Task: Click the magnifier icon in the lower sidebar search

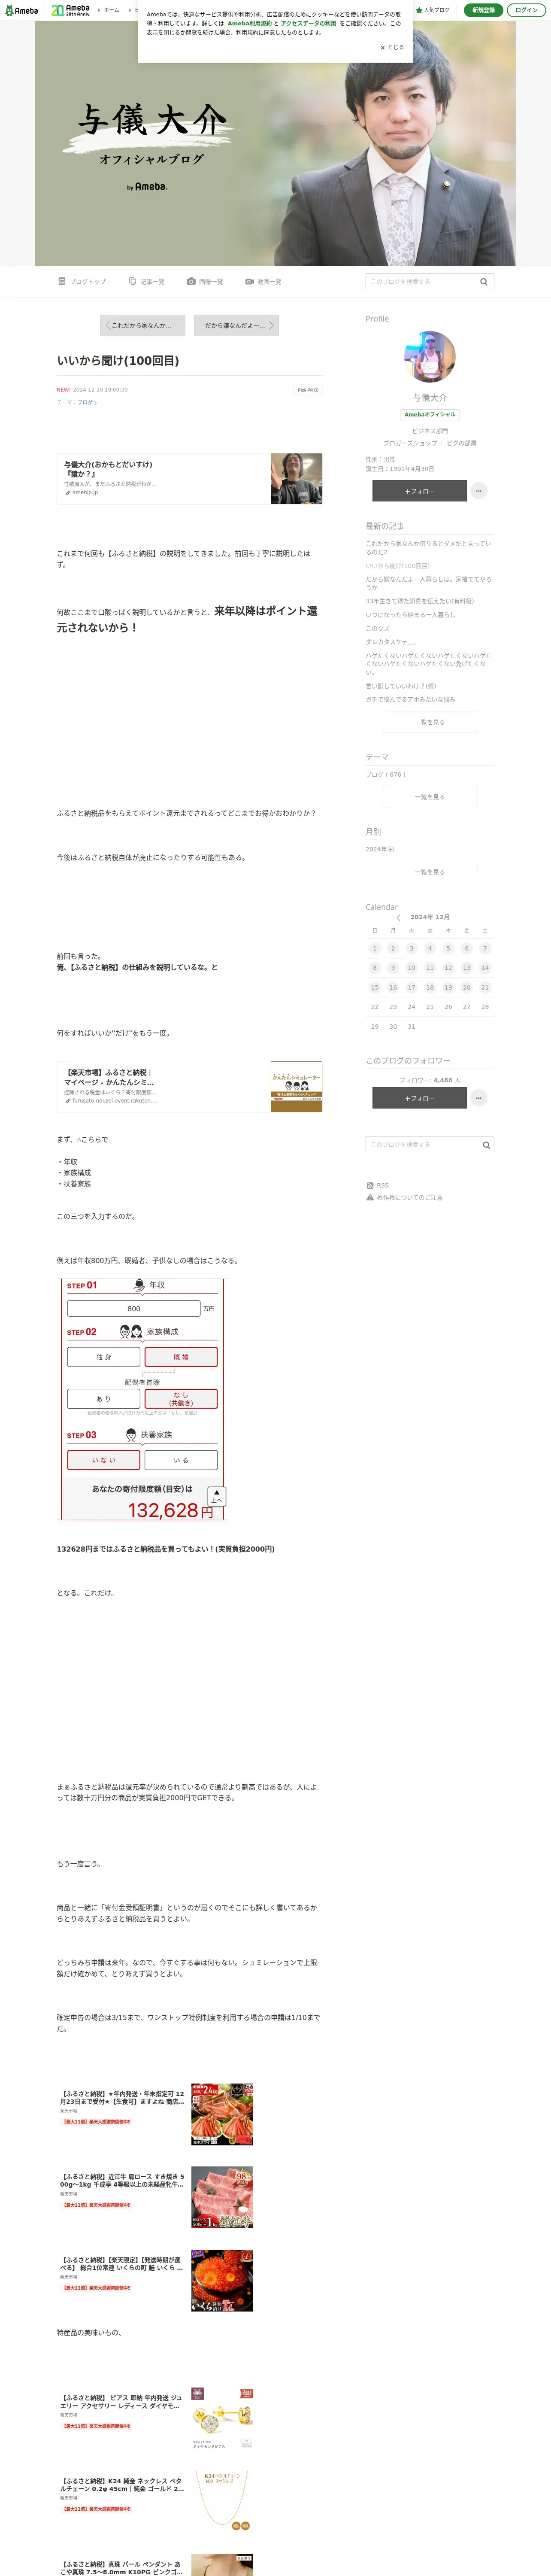Action: (486, 1145)
